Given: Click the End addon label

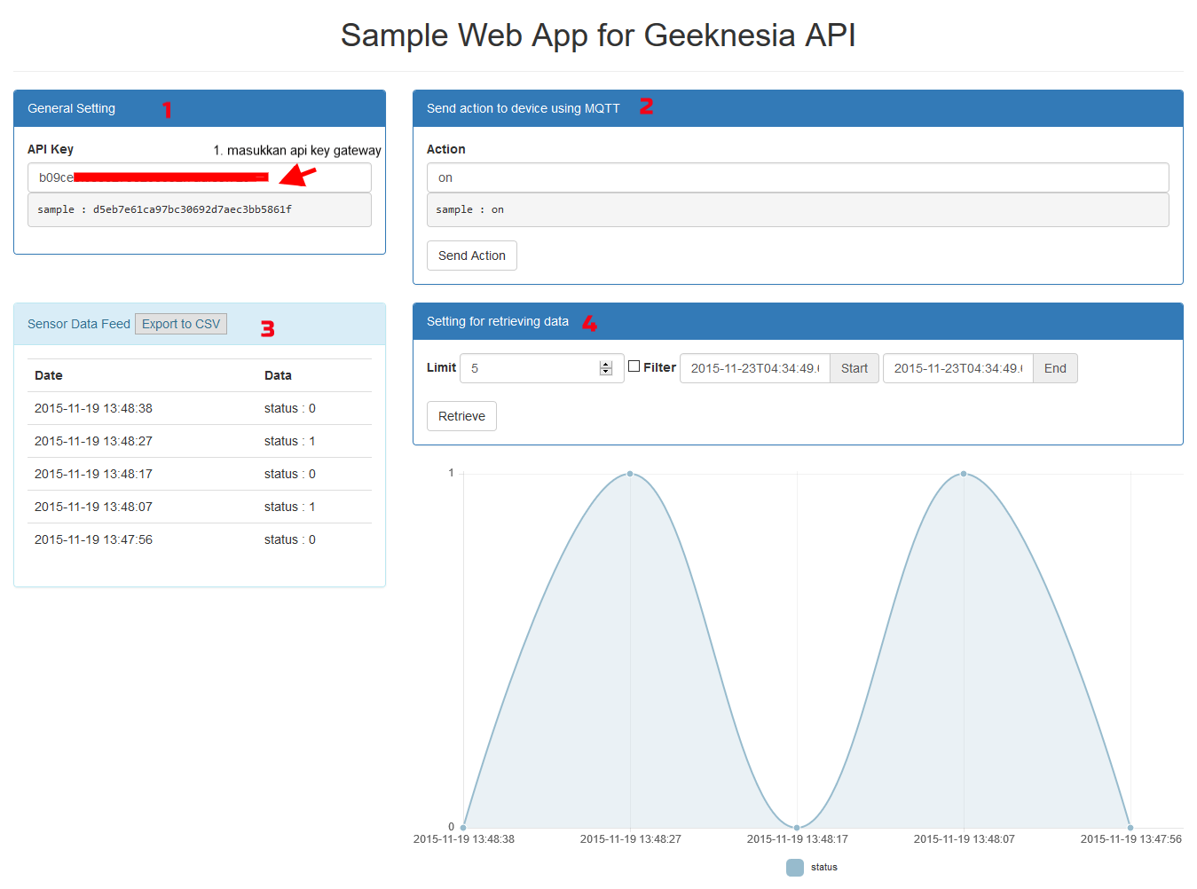Looking at the screenshot, I should point(1055,368).
